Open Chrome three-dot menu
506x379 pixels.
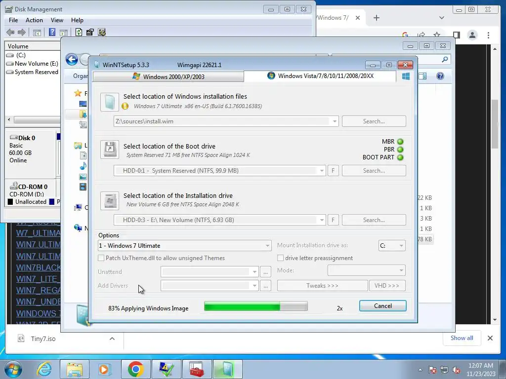489,35
